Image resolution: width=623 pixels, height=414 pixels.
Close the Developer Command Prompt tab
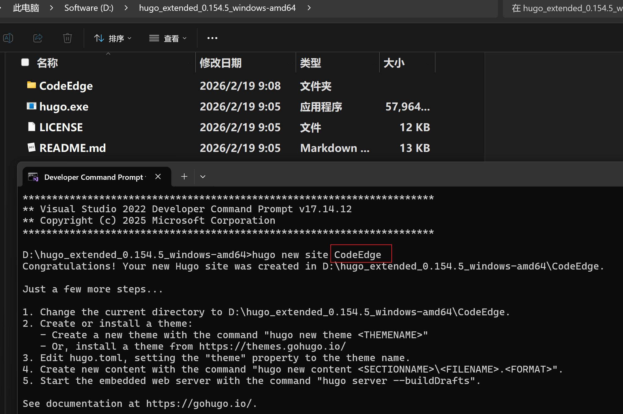tap(158, 176)
